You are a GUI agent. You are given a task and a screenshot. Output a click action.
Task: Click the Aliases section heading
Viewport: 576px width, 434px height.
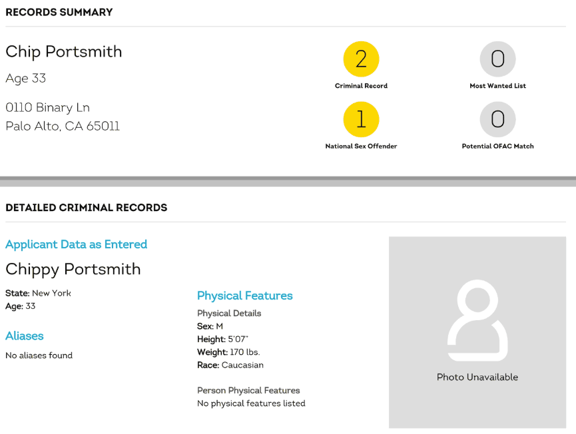click(25, 336)
